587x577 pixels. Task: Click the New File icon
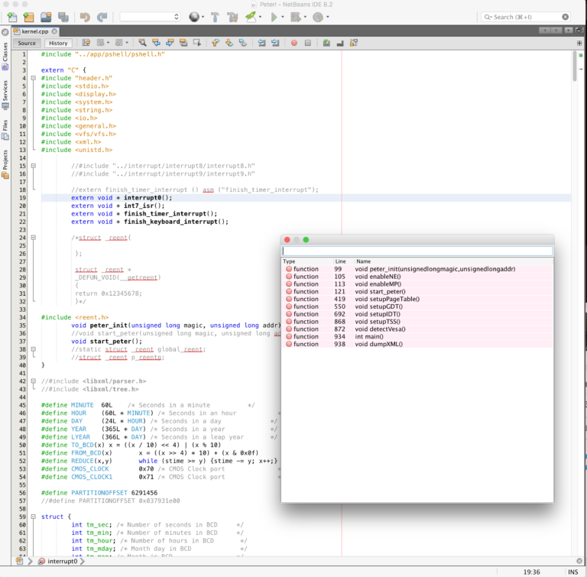coord(12,18)
